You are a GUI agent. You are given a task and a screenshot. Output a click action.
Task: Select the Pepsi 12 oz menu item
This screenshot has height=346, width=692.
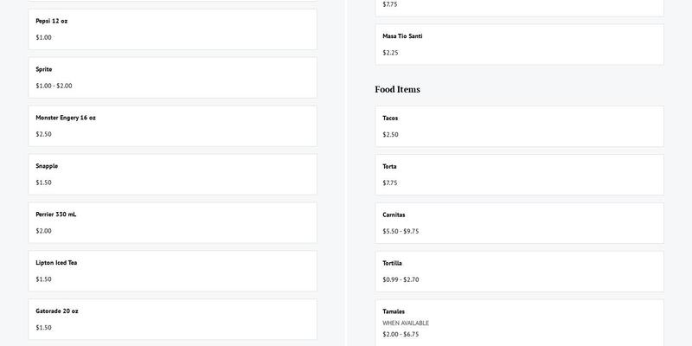pyautogui.click(x=172, y=29)
